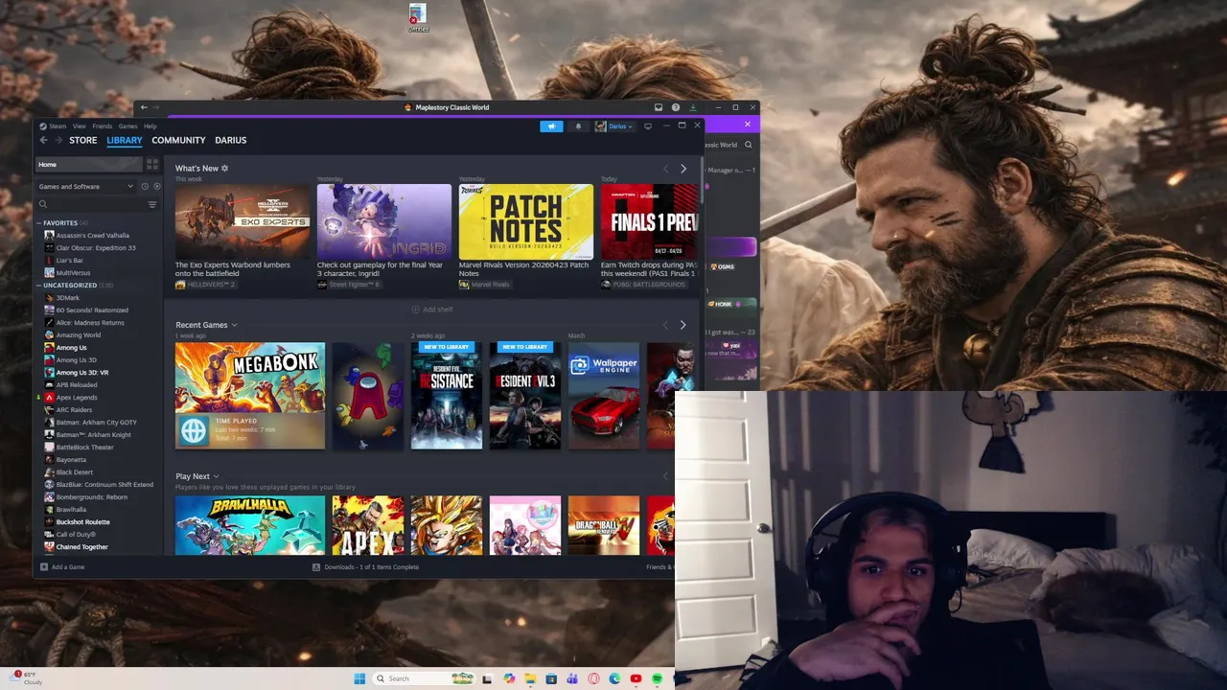Open weather widget showing Cloudy
Screen dimensions: 1227x690
click(24, 678)
